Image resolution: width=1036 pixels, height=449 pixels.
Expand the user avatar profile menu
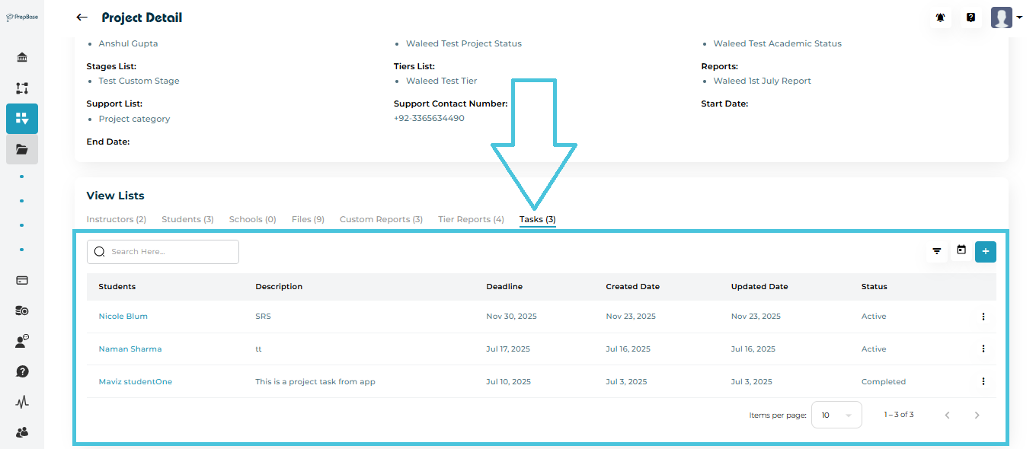(1006, 18)
